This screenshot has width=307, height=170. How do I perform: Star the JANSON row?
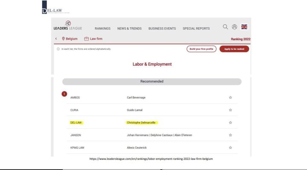230,135
